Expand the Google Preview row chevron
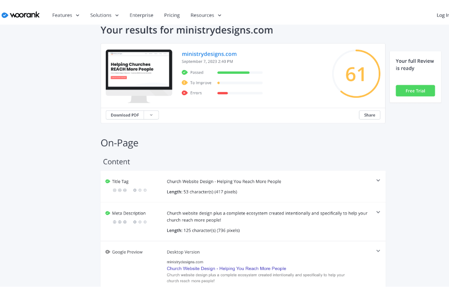Image resolution: width=449 pixels, height=305 pixels. click(x=378, y=251)
